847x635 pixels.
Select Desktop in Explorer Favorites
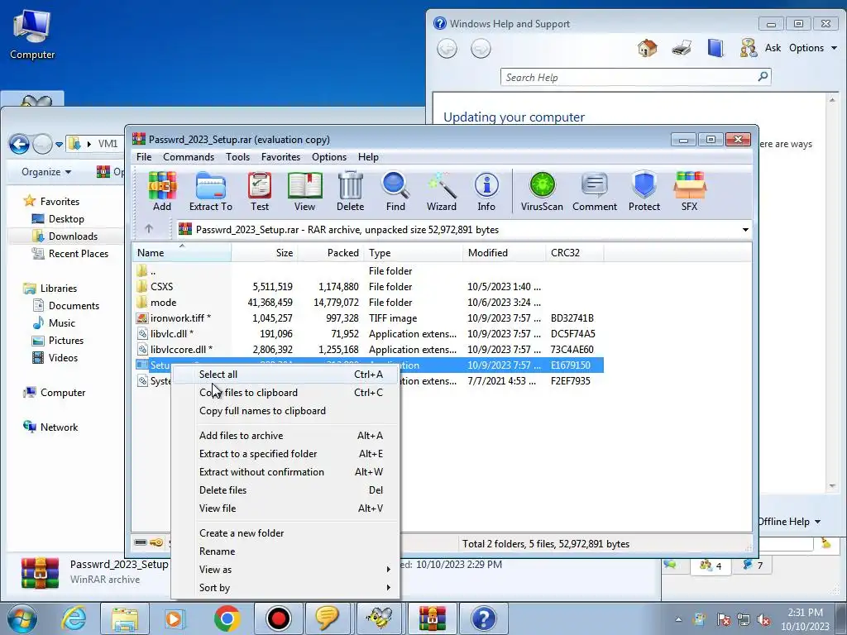coord(59,218)
